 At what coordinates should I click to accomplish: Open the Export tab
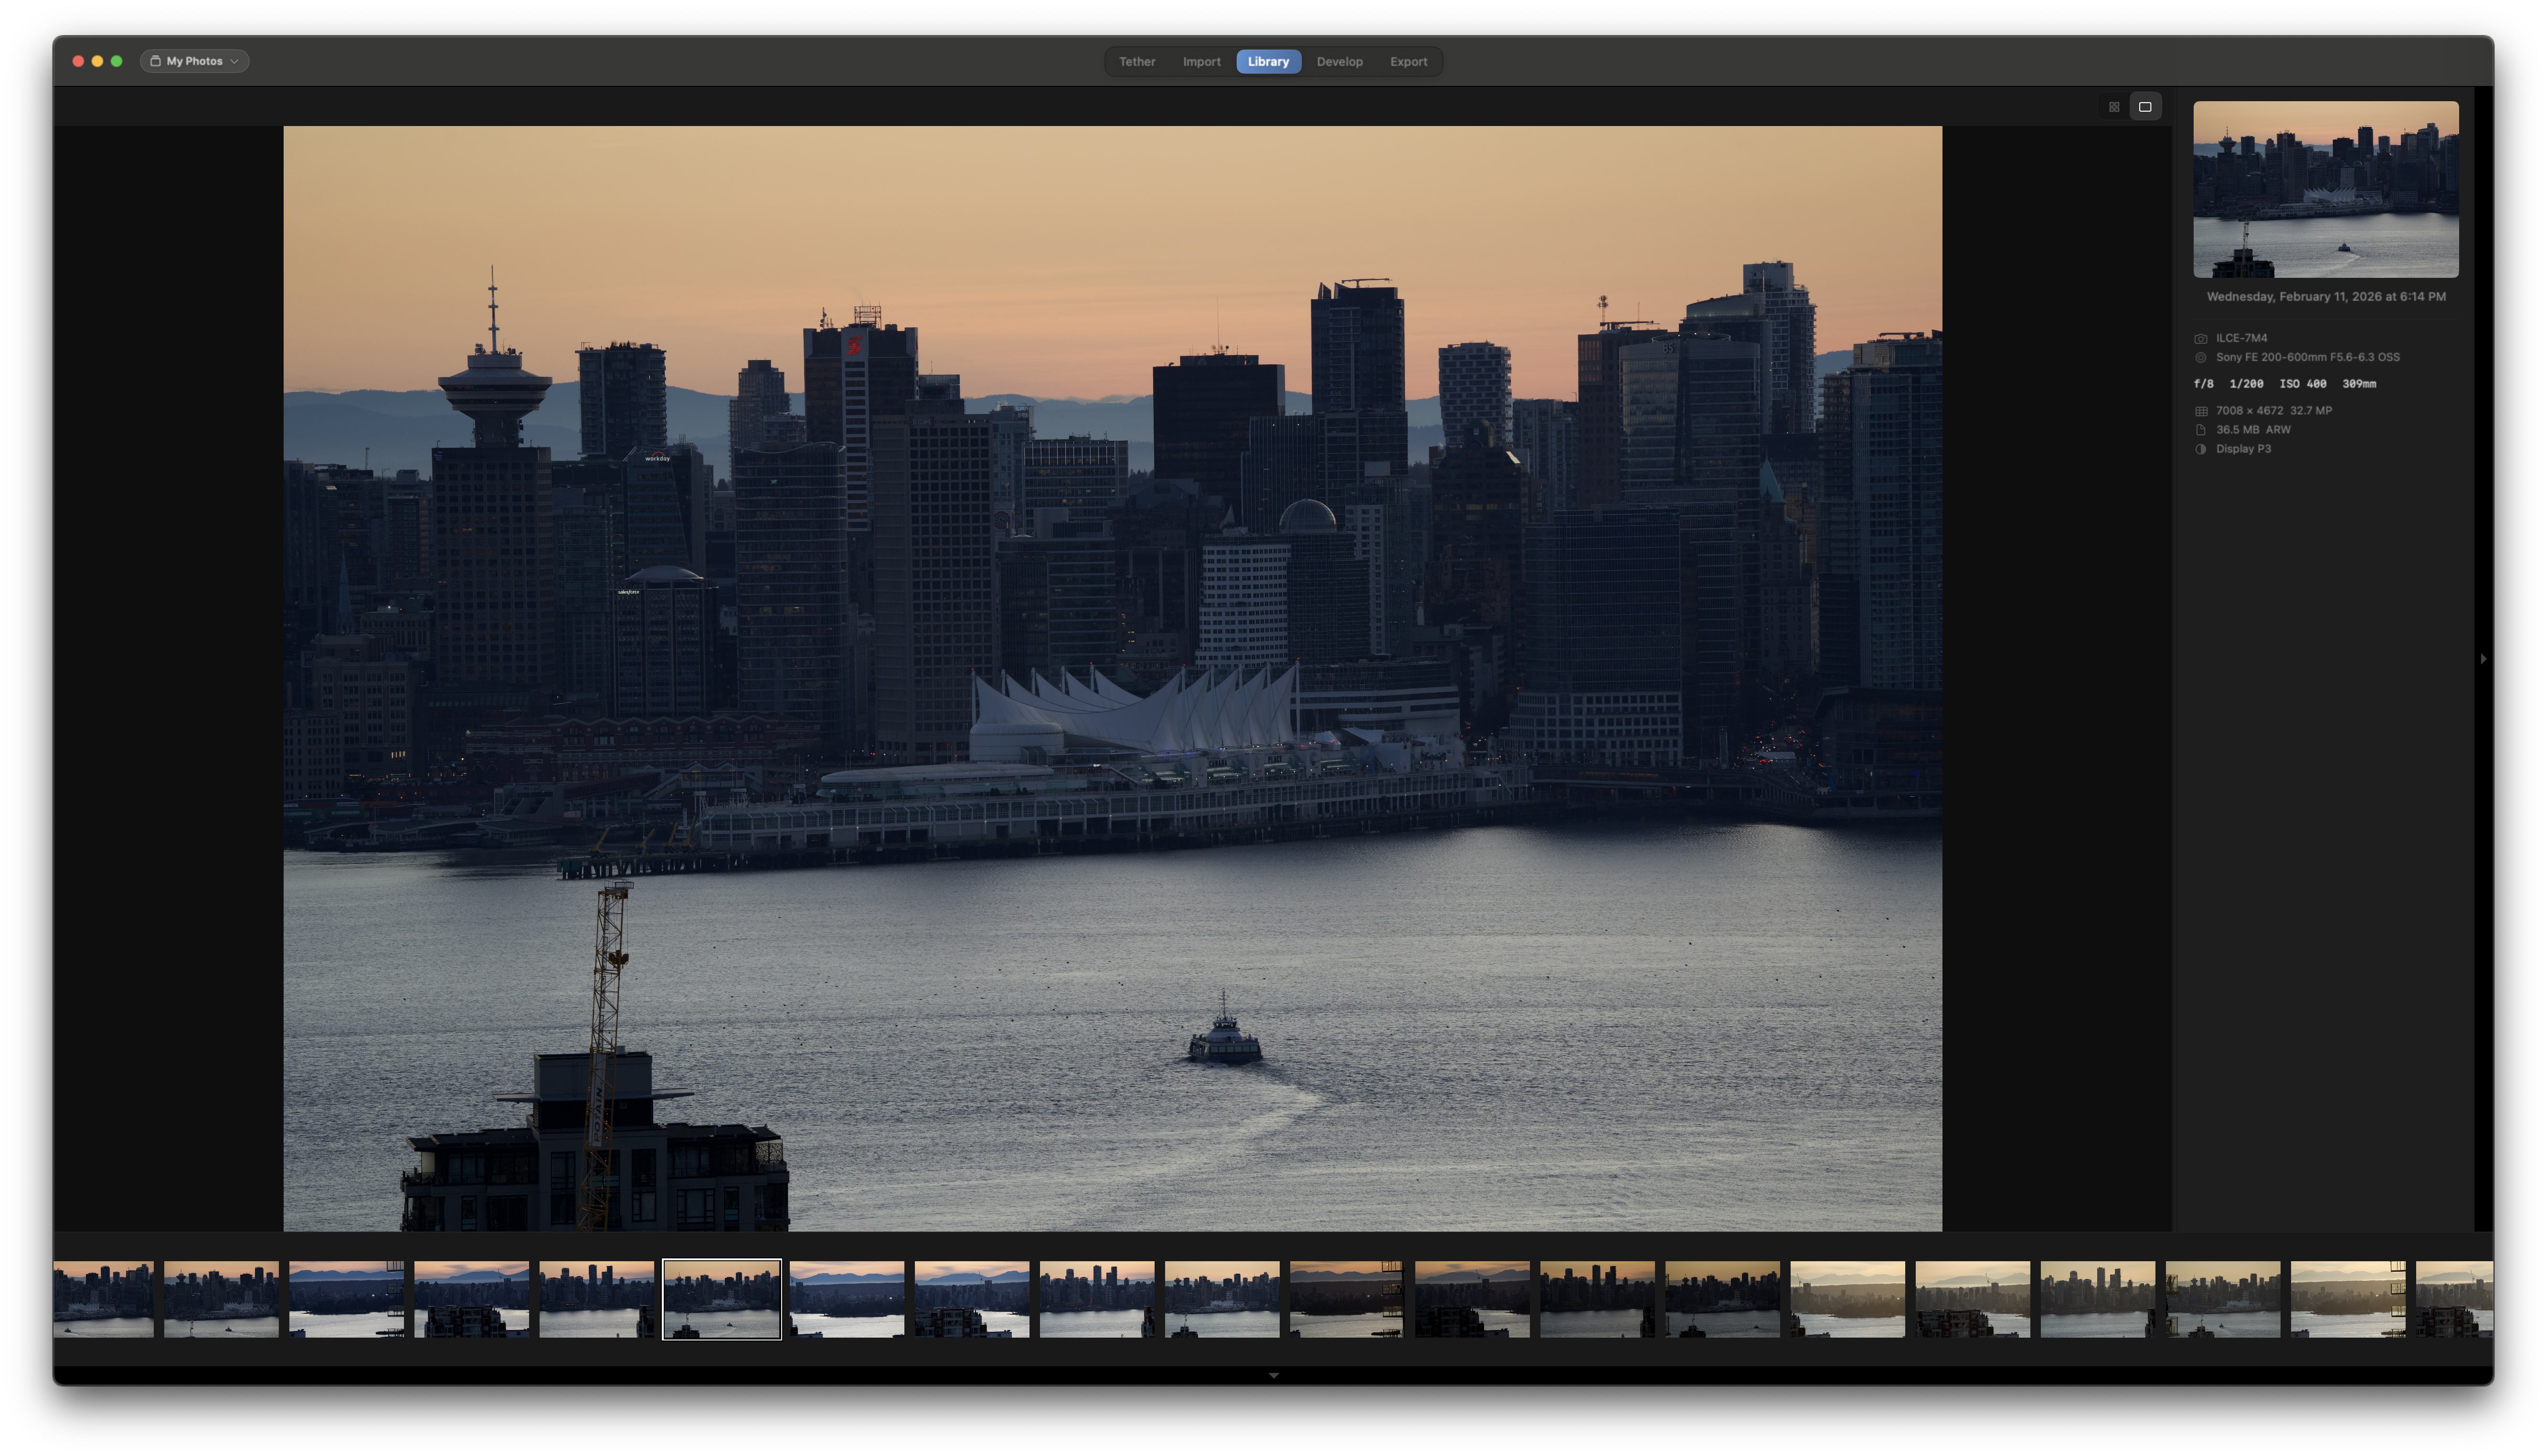pyautogui.click(x=1408, y=62)
